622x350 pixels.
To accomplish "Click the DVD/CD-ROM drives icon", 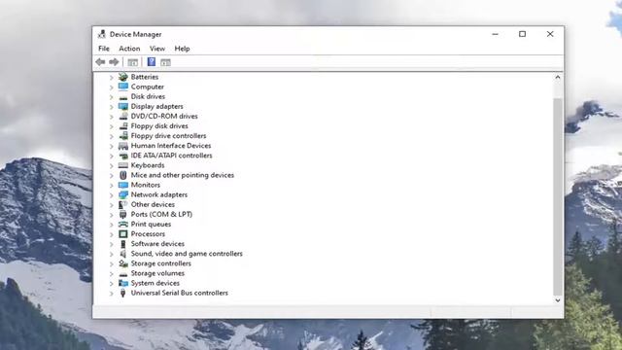I will click(123, 116).
